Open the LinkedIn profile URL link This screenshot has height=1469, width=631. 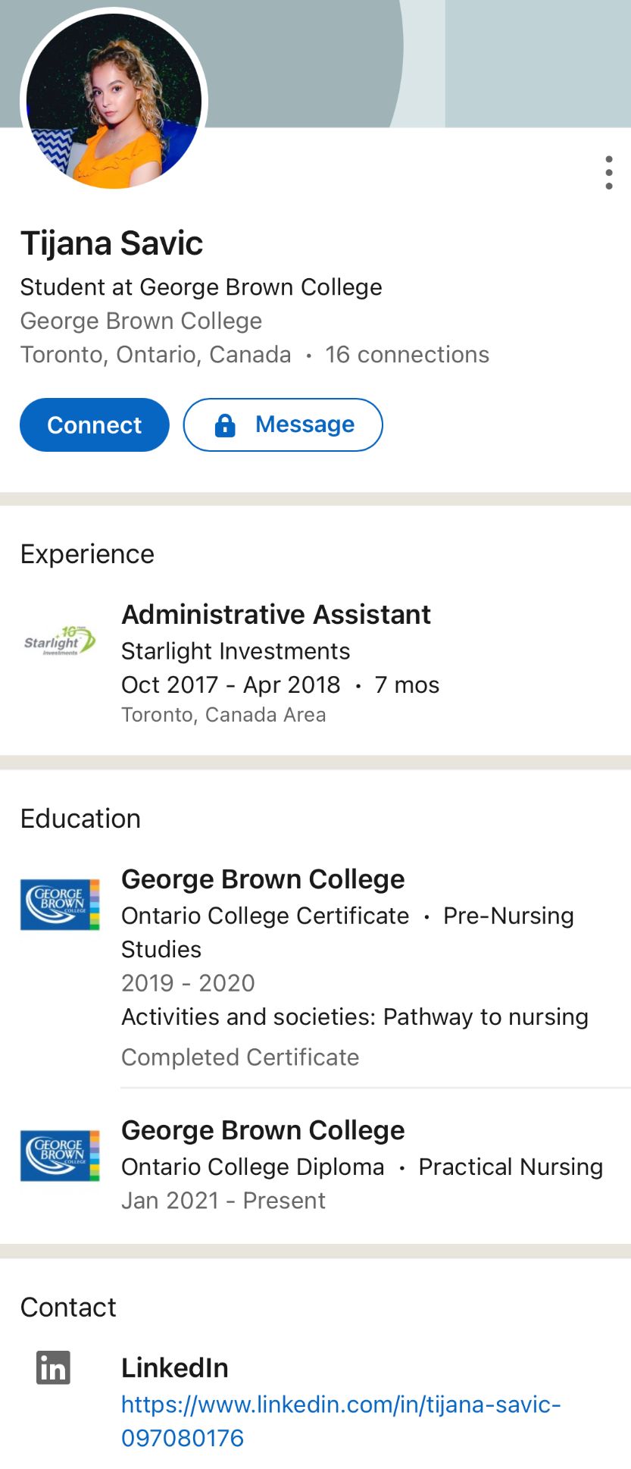coord(341,1420)
